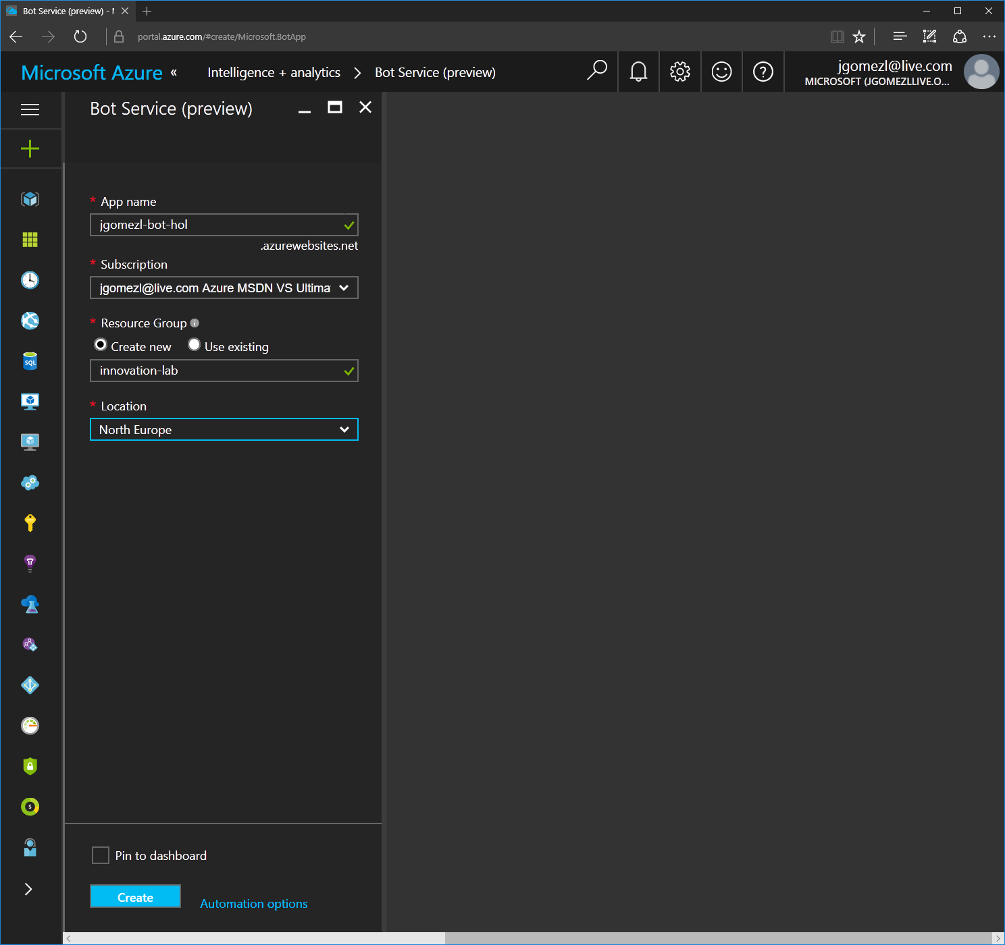Open App Services globe icon in sidebar

coord(30,321)
